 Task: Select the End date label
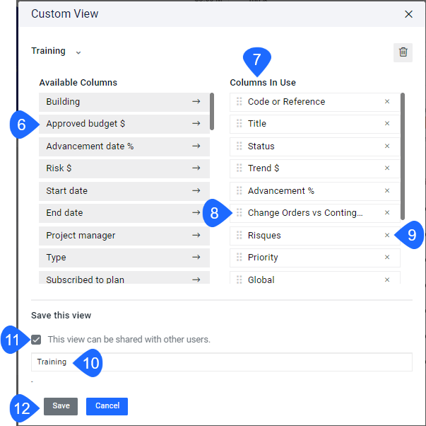pyautogui.click(x=64, y=212)
